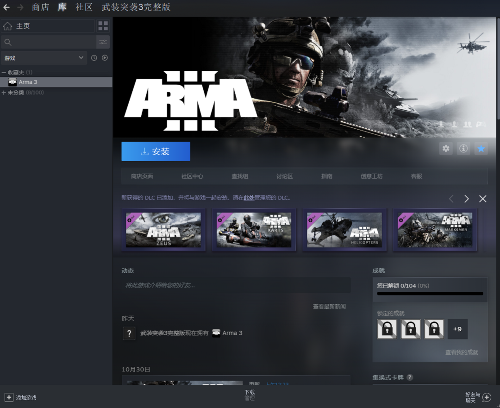The height and width of the screenshot is (408, 500).
Task: Open advanced filter options icon
Action: coord(103,42)
